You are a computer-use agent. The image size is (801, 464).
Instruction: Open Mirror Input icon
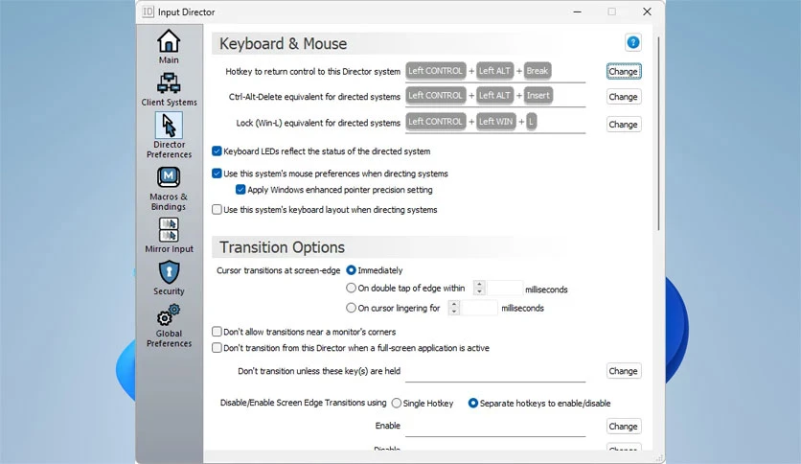(169, 229)
